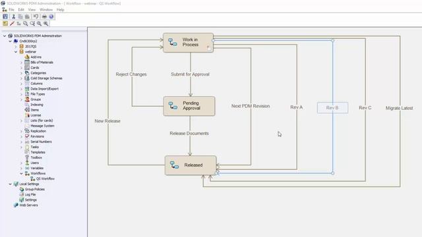Expand the File Types node
The height and width of the screenshot is (237, 422).
click(x=21, y=94)
